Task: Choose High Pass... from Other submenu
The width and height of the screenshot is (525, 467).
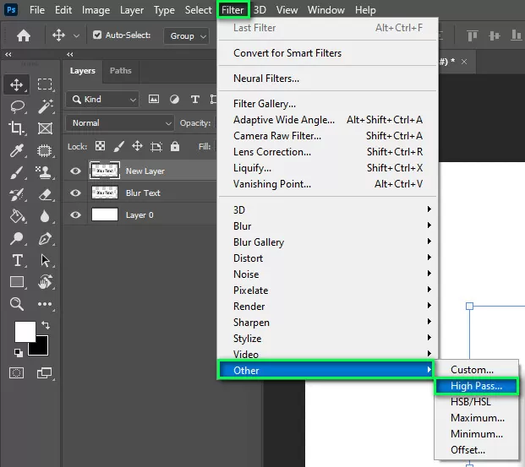Action: click(x=476, y=386)
